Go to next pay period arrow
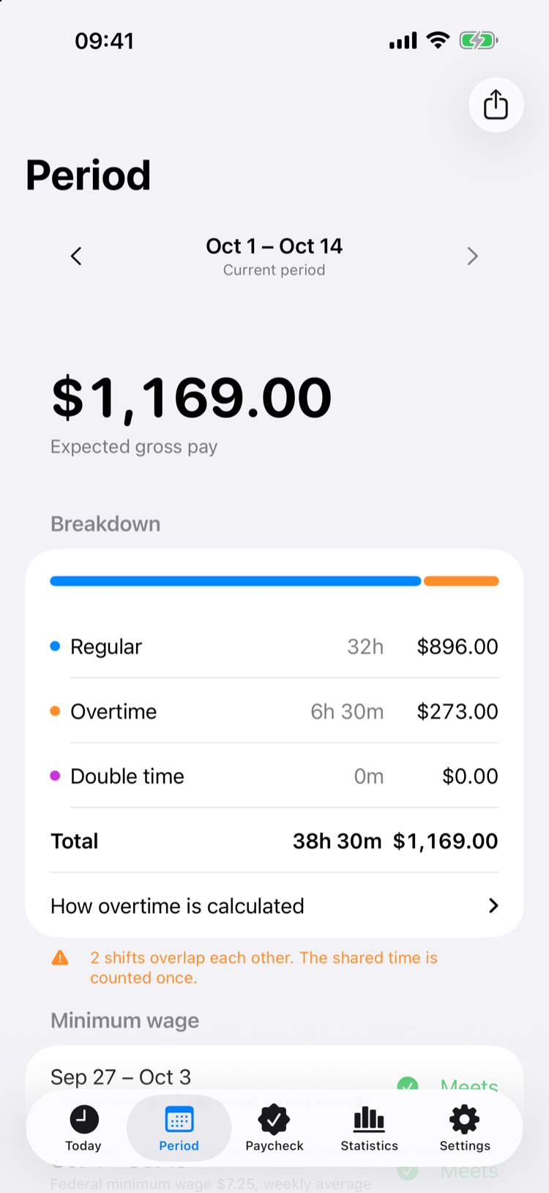Screen dimensions: 549x1193 tap(473, 256)
